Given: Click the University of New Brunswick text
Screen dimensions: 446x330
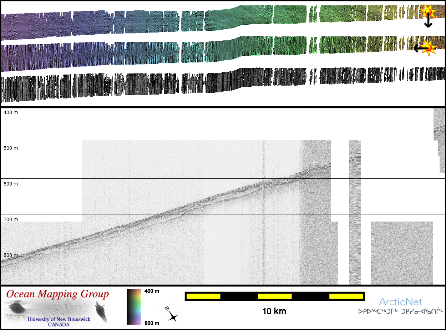Looking at the screenshot, I should pyautogui.click(x=59, y=319).
